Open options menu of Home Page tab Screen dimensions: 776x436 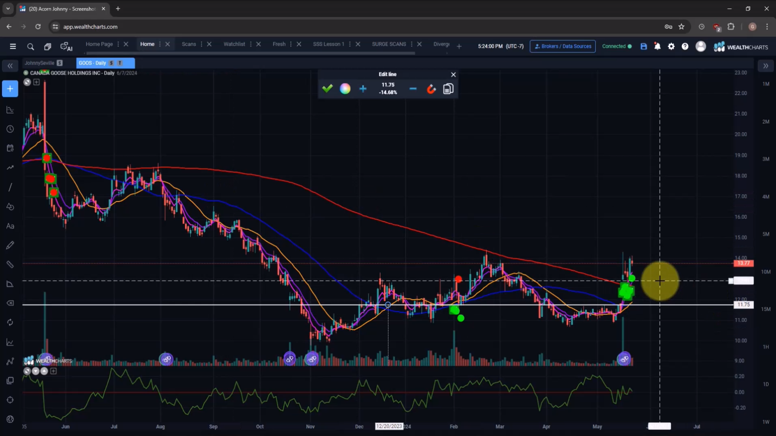118,44
